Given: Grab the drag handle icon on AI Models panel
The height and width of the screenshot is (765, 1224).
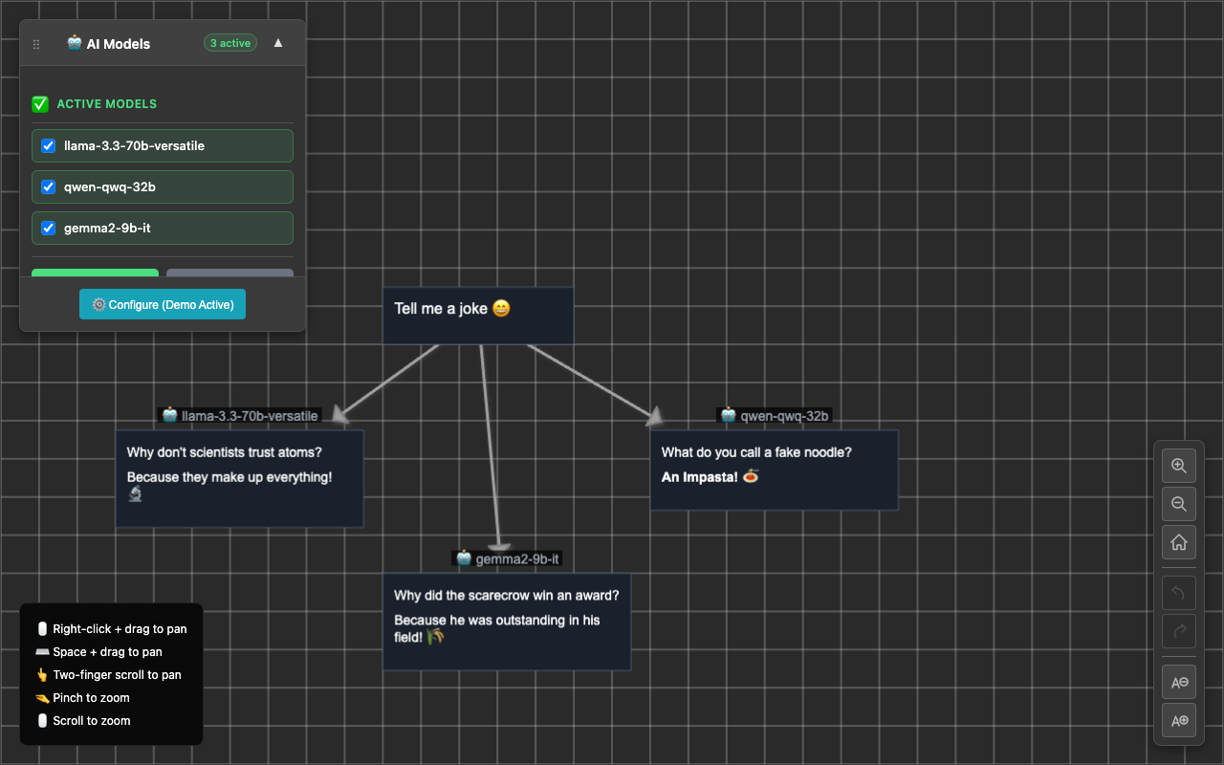Looking at the screenshot, I should [x=35, y=44].
